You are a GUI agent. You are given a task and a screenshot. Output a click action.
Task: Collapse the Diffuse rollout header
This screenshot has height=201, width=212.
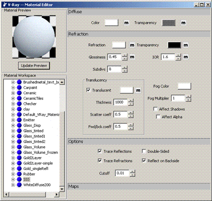pyautogui.click(x=139, y=12)
